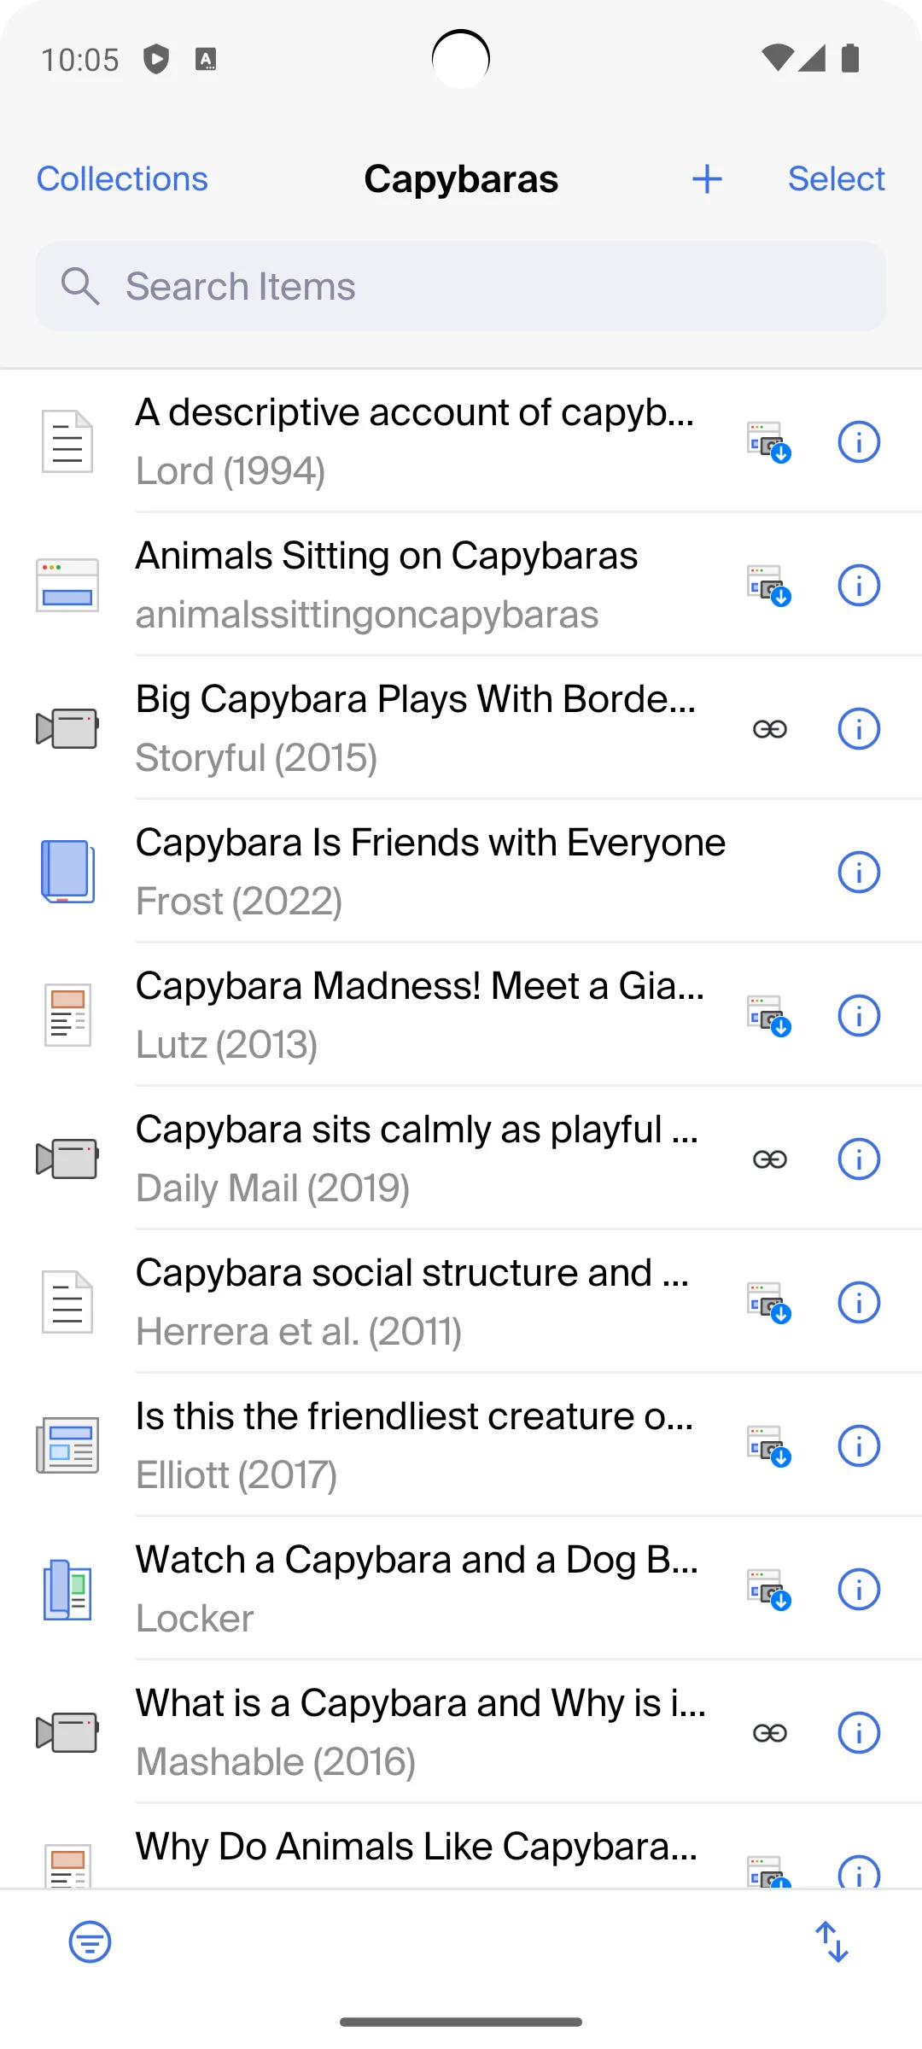Tap webpage icon of Animals Sitting on Capybaras
This screenshot has width=922, height=2049.
67,586
